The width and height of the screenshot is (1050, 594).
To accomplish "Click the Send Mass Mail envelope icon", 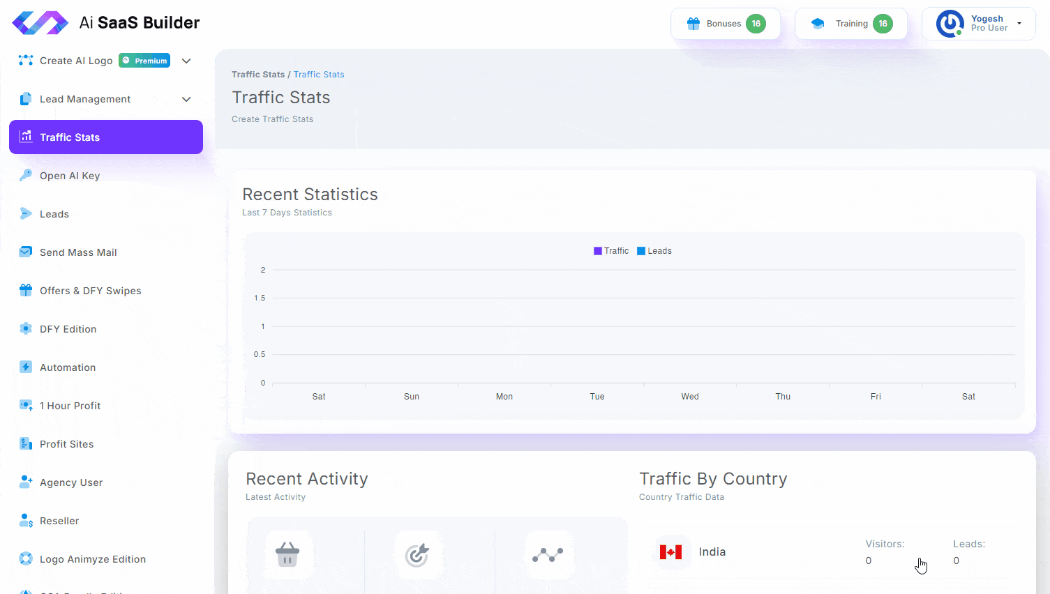I will [26, 252].
